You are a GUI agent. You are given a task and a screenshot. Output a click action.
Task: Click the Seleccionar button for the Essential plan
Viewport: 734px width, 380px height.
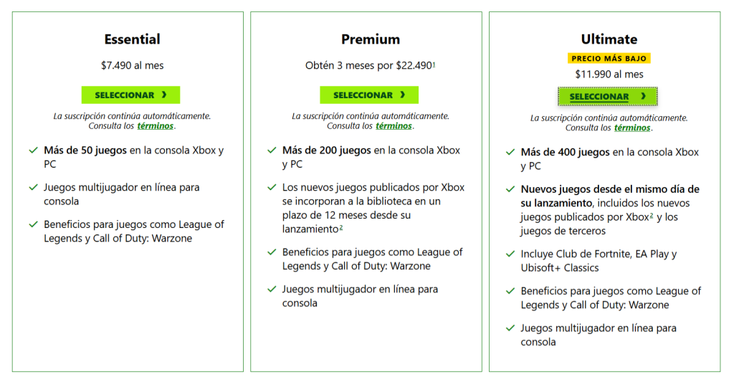pyautogui.click(x=130, y=95)
